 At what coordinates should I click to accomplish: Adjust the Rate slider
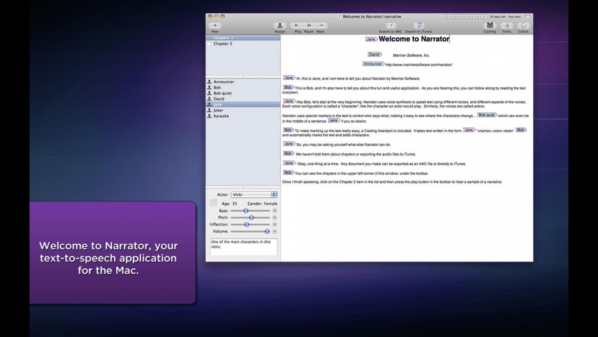(x=250, y=210)
